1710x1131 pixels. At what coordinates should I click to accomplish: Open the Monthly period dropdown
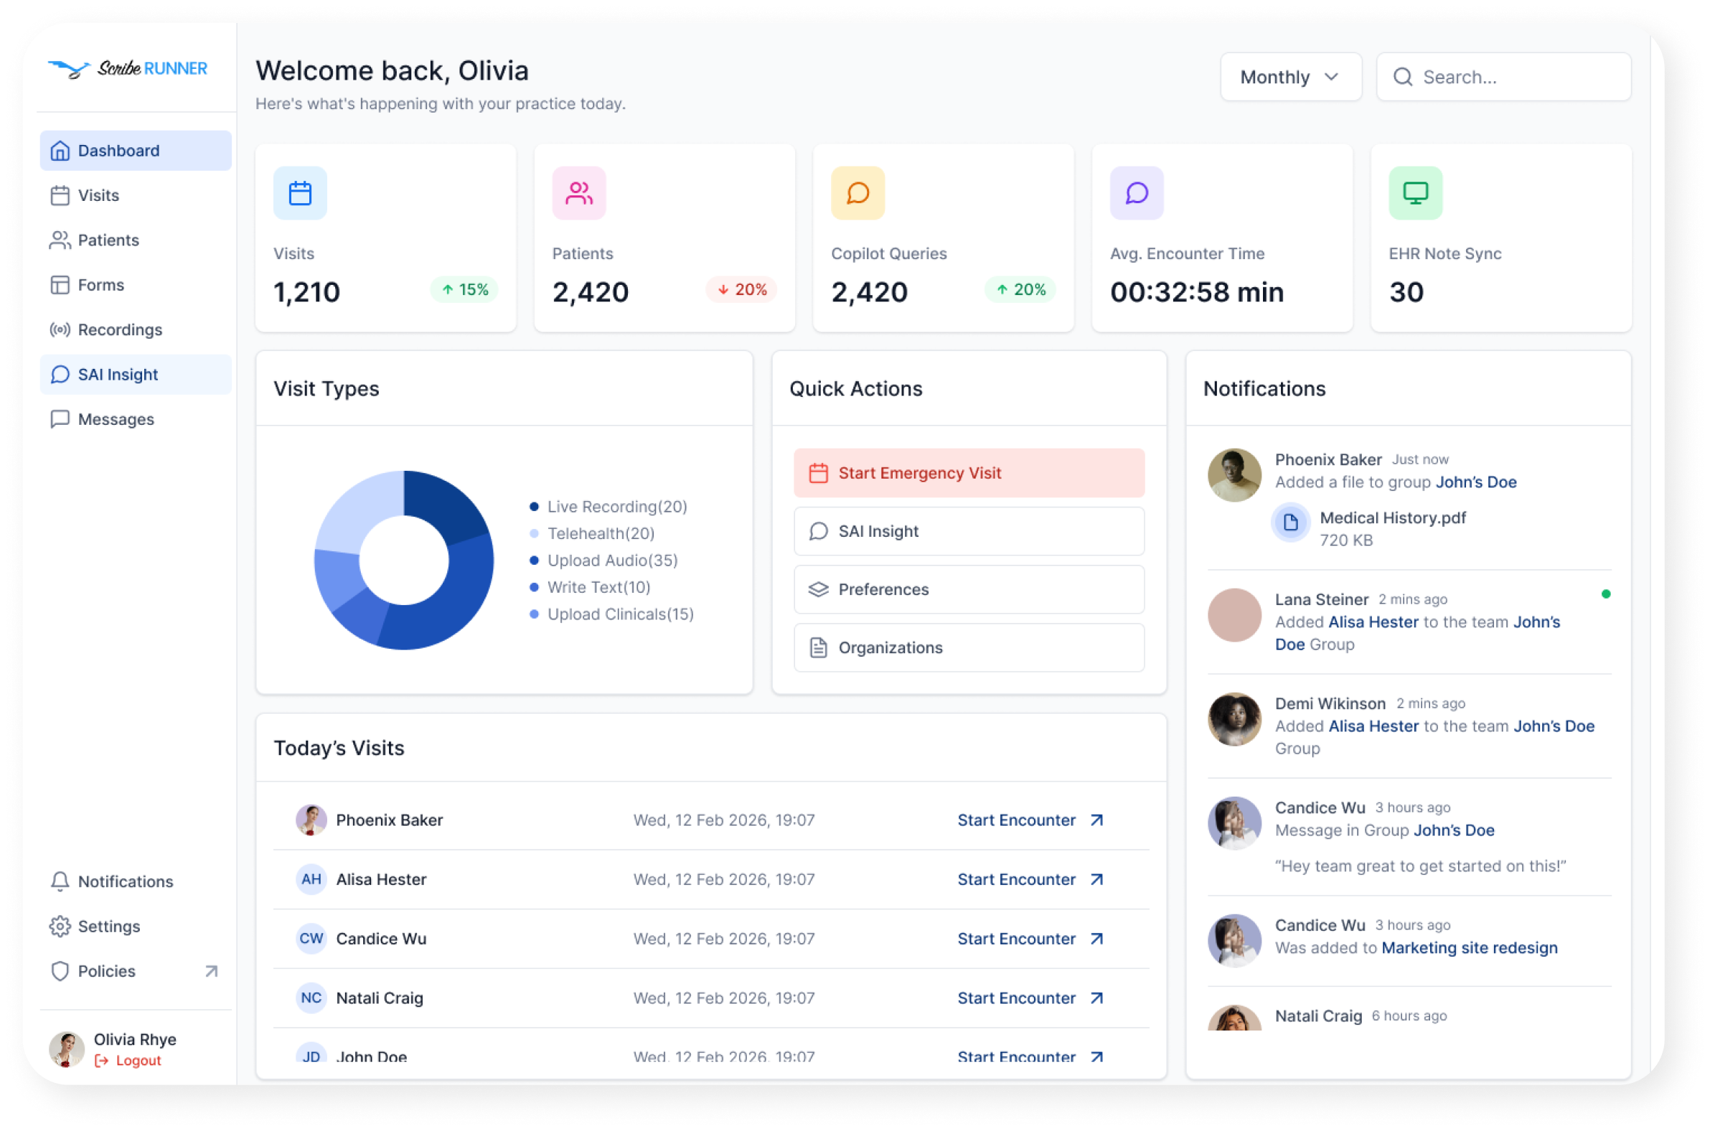coord(1291,78)
